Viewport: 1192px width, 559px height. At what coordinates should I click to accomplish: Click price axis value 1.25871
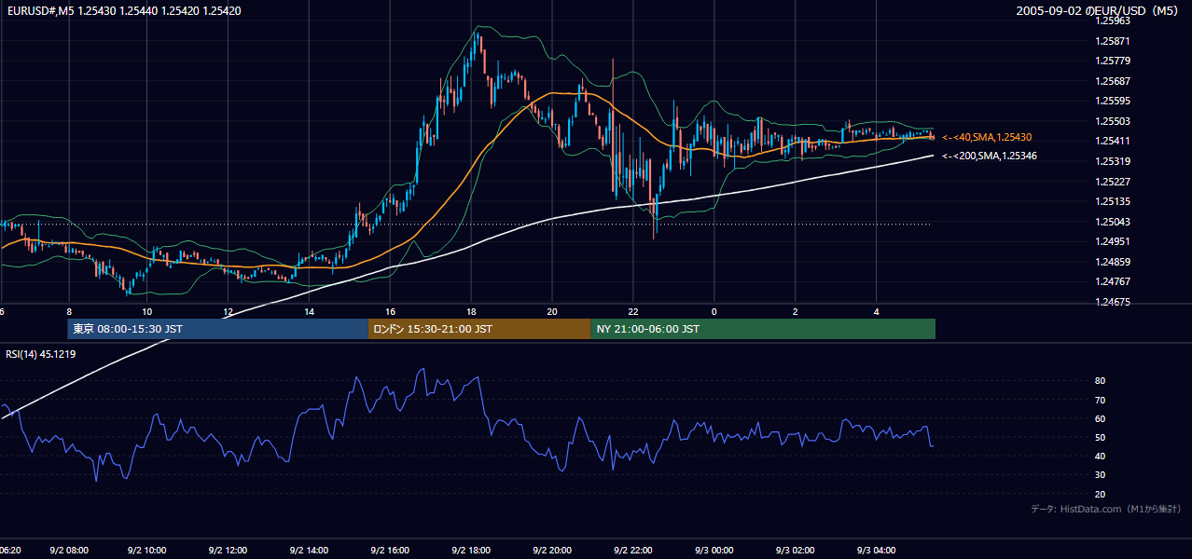[1115, 41]
